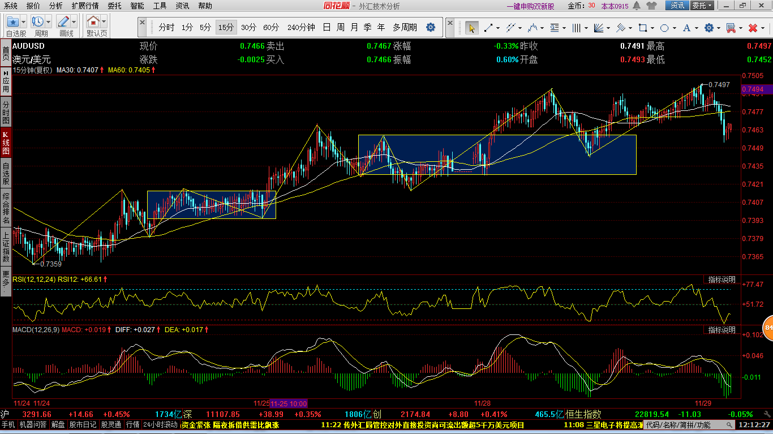Select the arrow pointer tool

471,28
